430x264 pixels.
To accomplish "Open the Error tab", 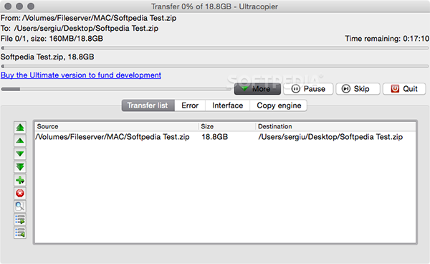I will coord(190,105).
